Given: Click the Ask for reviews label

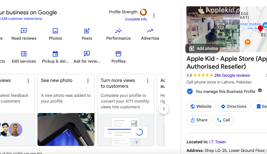Looking at the screenshot, I should point(87,61).
